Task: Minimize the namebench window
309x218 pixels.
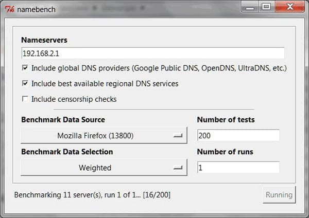Action: coord(251,7)
